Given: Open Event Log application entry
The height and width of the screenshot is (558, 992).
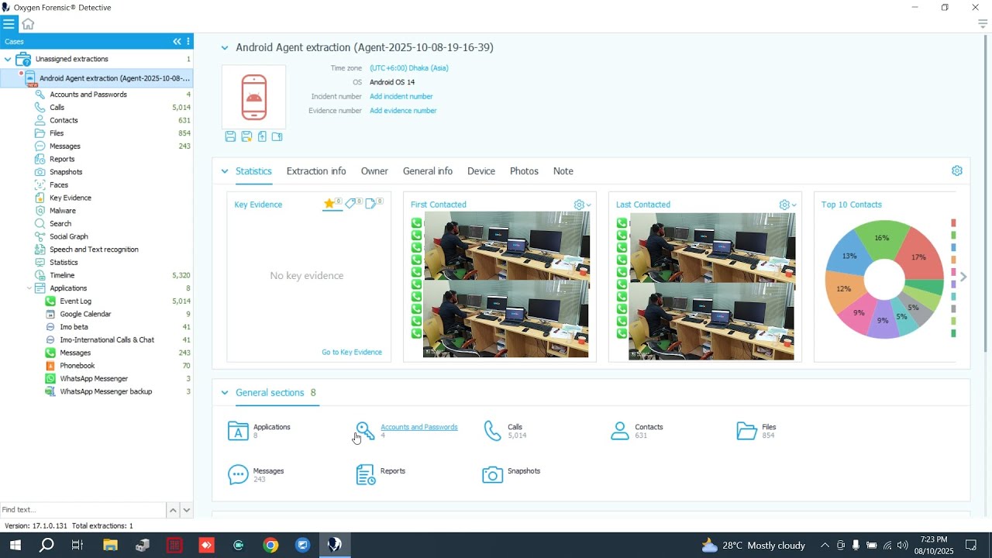Looking at the screenshot, I should pyautogui.click(x=75, y=301).
